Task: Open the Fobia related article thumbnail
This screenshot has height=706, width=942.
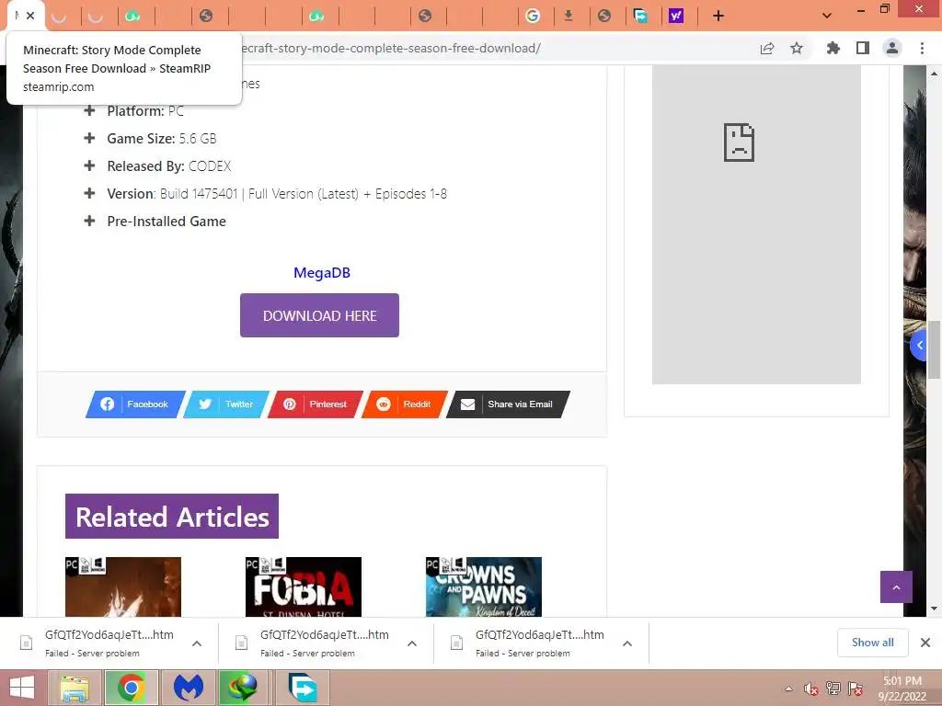Action: pyautogui.click(x=304, y=586)
